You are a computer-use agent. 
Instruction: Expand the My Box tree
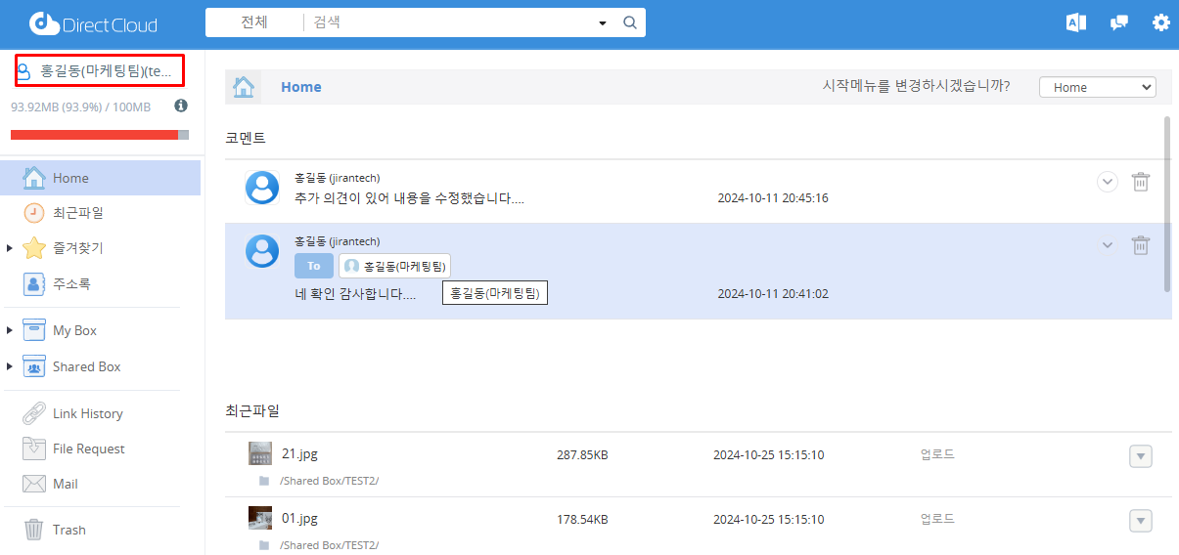coord(10,331)
